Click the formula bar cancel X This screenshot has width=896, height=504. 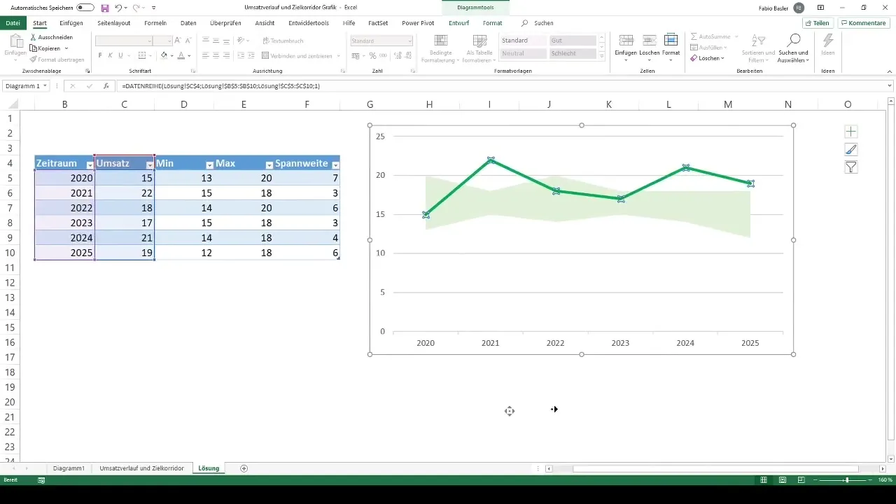pos(72,85)
